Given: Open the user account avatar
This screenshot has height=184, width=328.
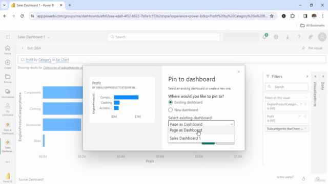Looking at the screenshot, I should pyautogui.click(x=322, y=37).
